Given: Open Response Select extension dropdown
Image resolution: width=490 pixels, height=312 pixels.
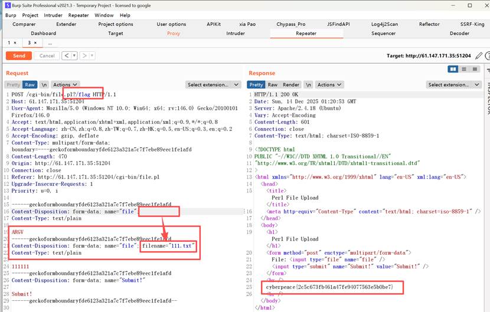Looking at the screenshot, I should click(454, 85).
